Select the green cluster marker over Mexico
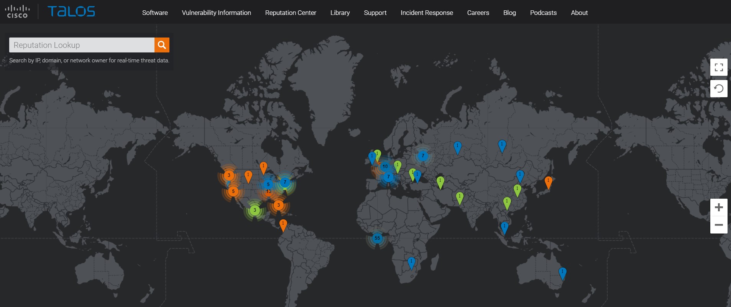The width and height of the screenshot is (731, 307). 255,210
